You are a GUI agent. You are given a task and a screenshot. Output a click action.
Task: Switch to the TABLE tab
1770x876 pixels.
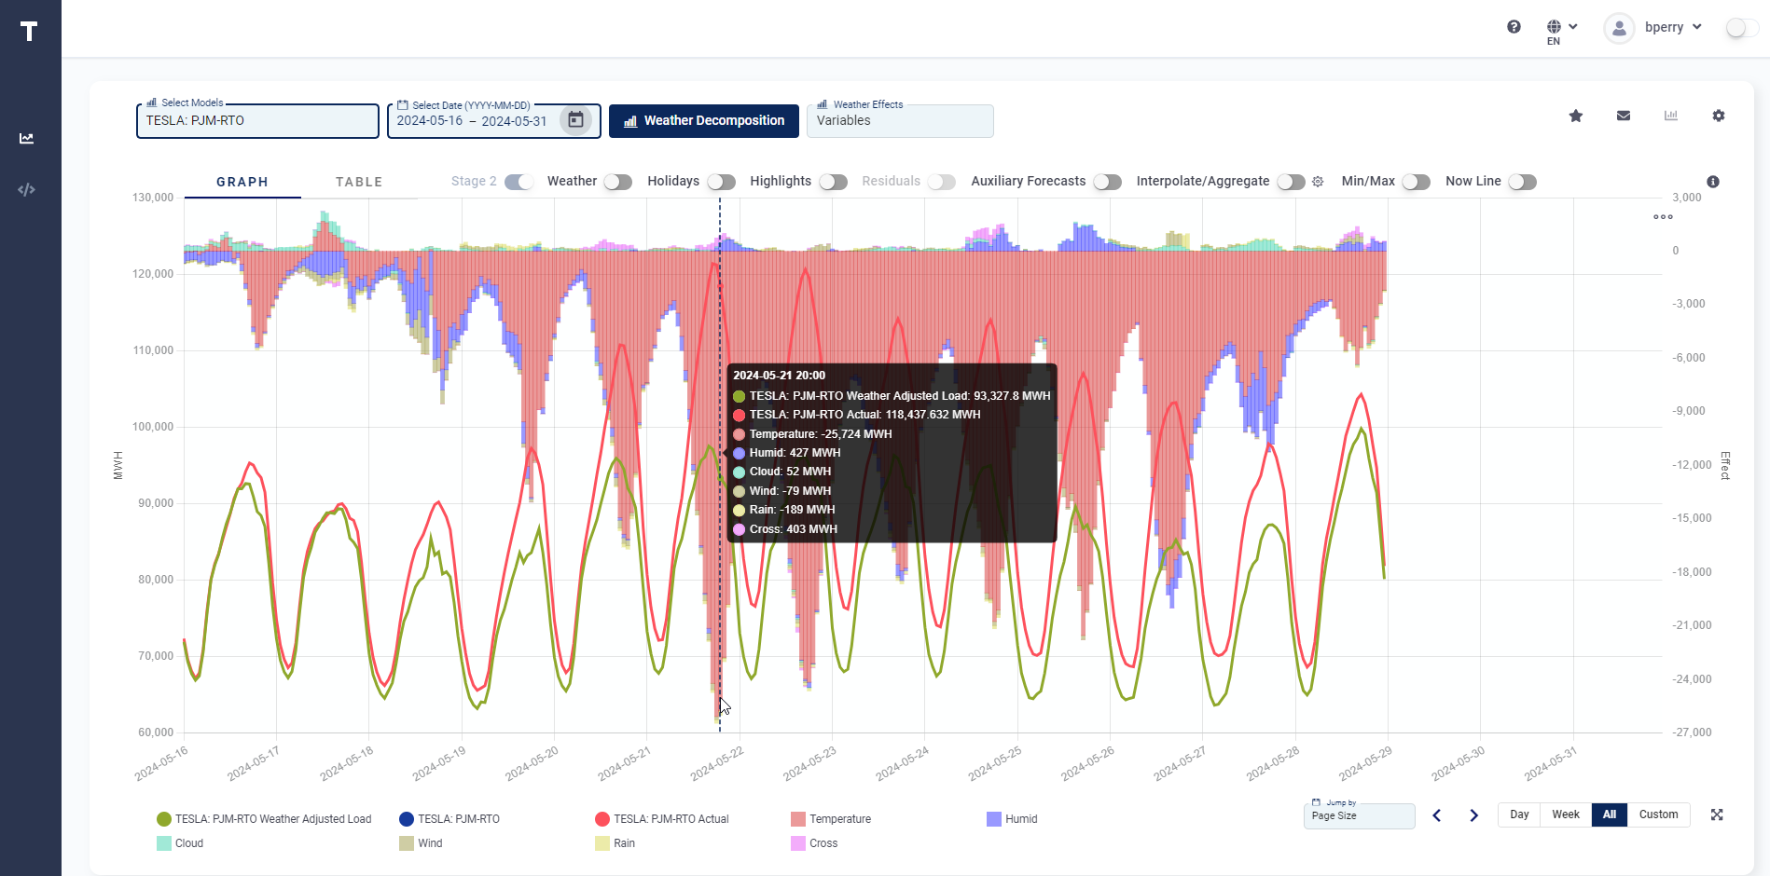(358, 182)
